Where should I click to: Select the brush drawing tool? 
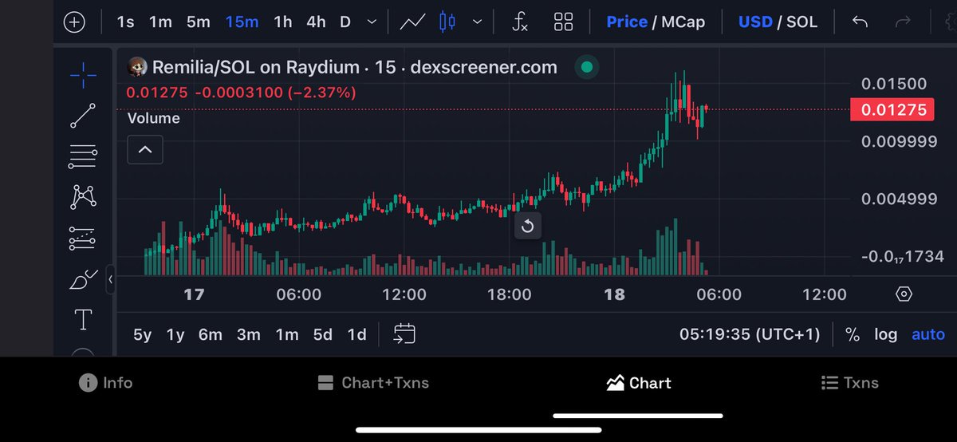(83, 279)
